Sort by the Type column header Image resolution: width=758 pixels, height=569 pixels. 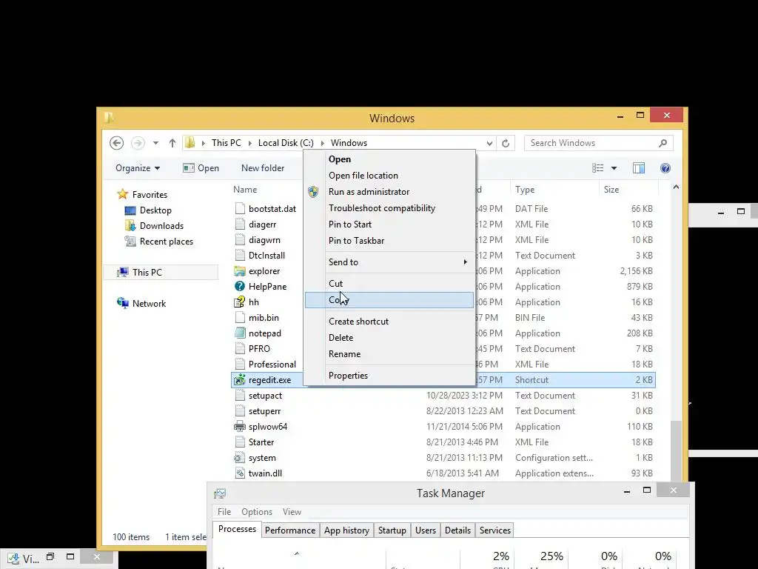(x=525, y=190)
